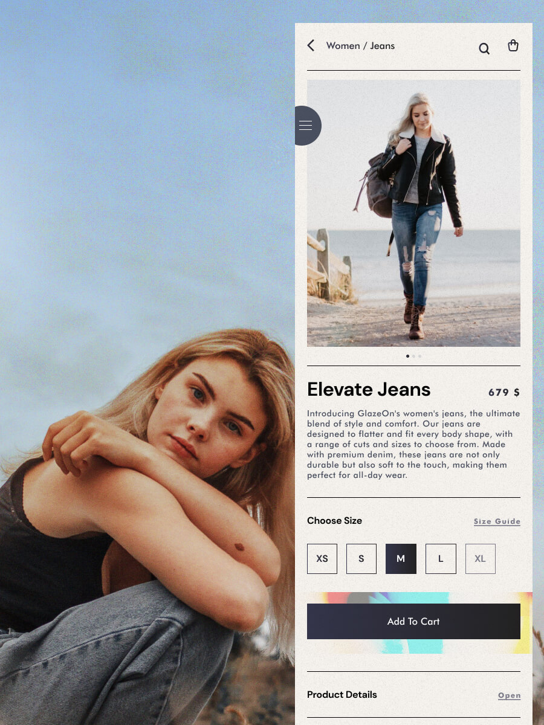This screenshot has height=725, width=544.
Task: Navigate to Women in the breadcrumb
Action: pos(343,46)
